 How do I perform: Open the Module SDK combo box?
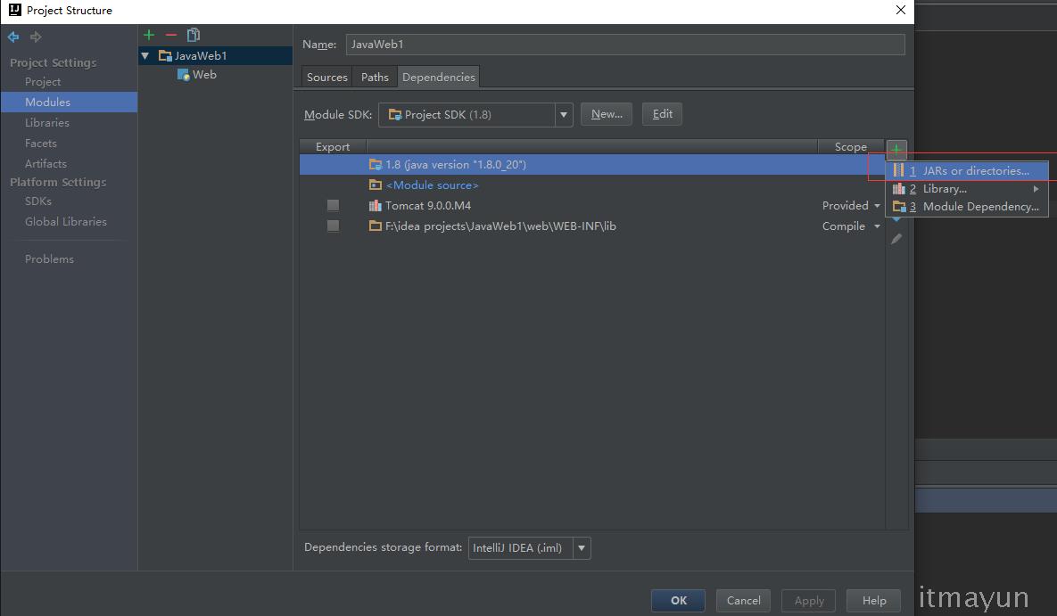(475, 115)
